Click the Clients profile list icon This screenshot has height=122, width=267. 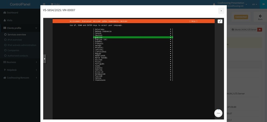coord(5,28)
